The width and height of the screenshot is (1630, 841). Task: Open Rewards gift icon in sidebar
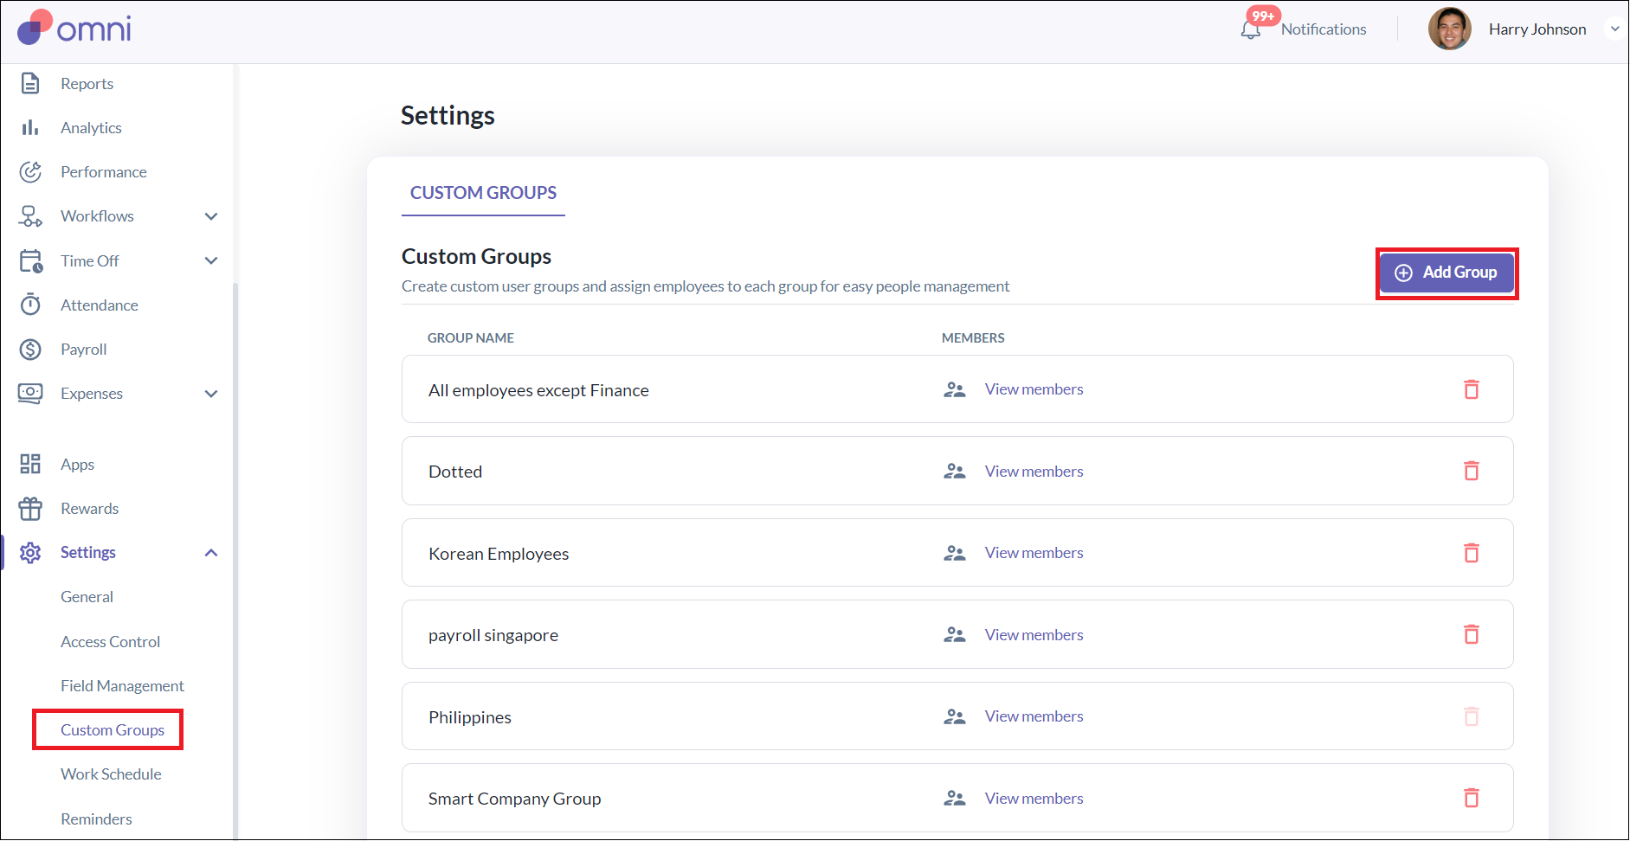[30, 509]
